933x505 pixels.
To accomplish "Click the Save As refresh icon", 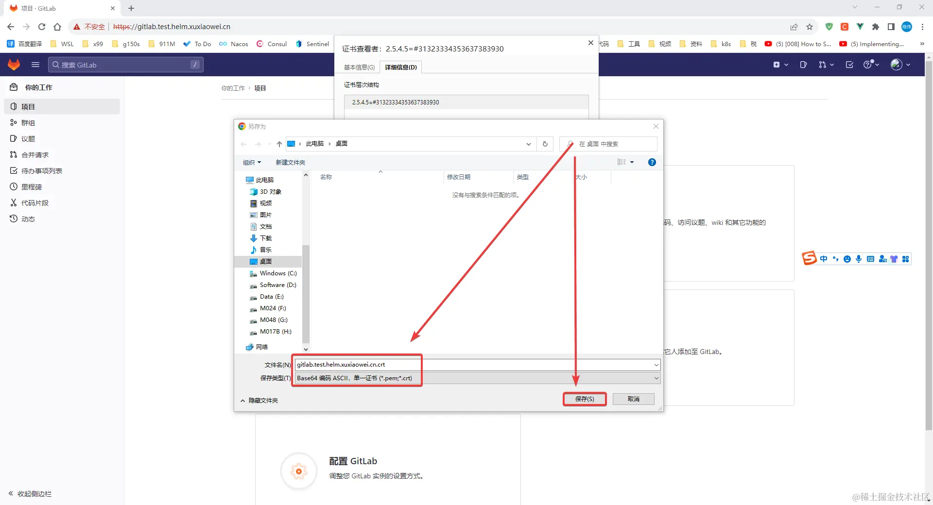I will (x=545, y=144).
